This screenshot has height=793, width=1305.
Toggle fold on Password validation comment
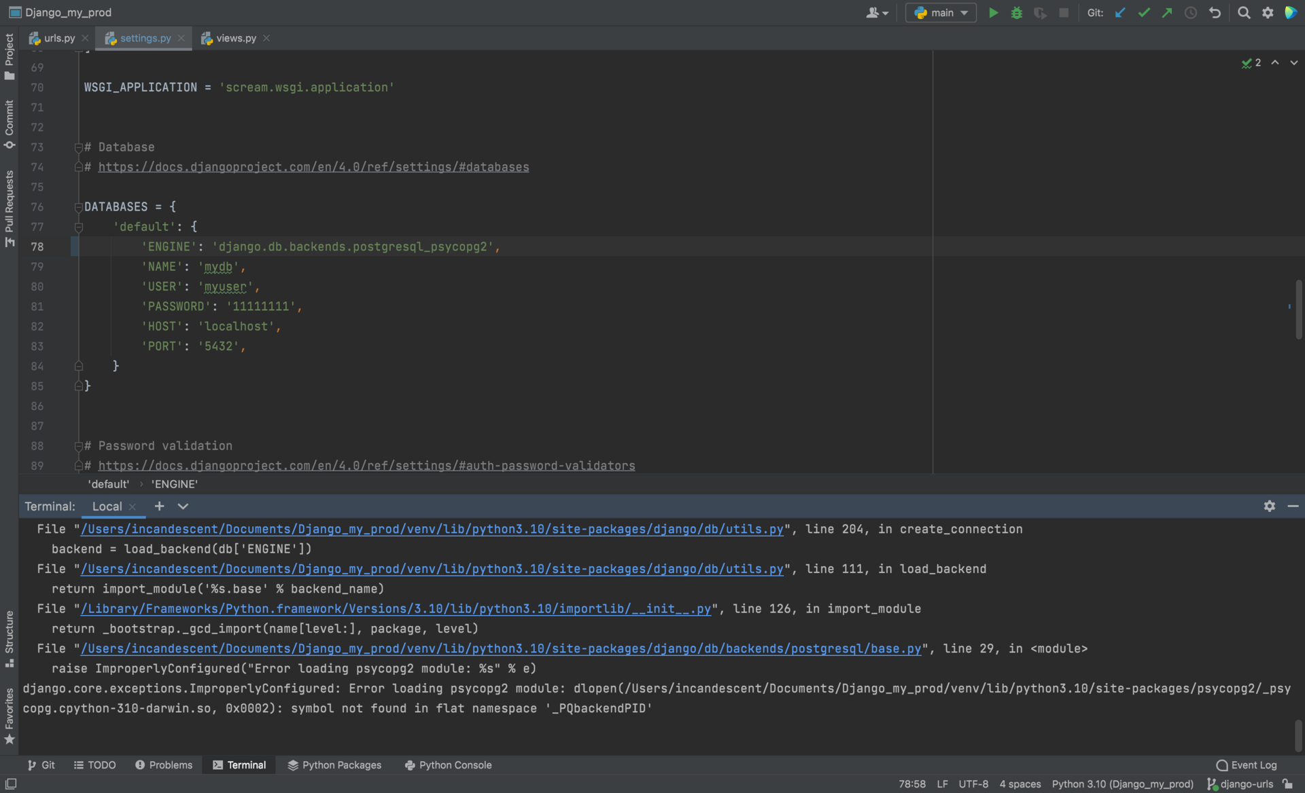pyautogui.click(x=78, y=446)
